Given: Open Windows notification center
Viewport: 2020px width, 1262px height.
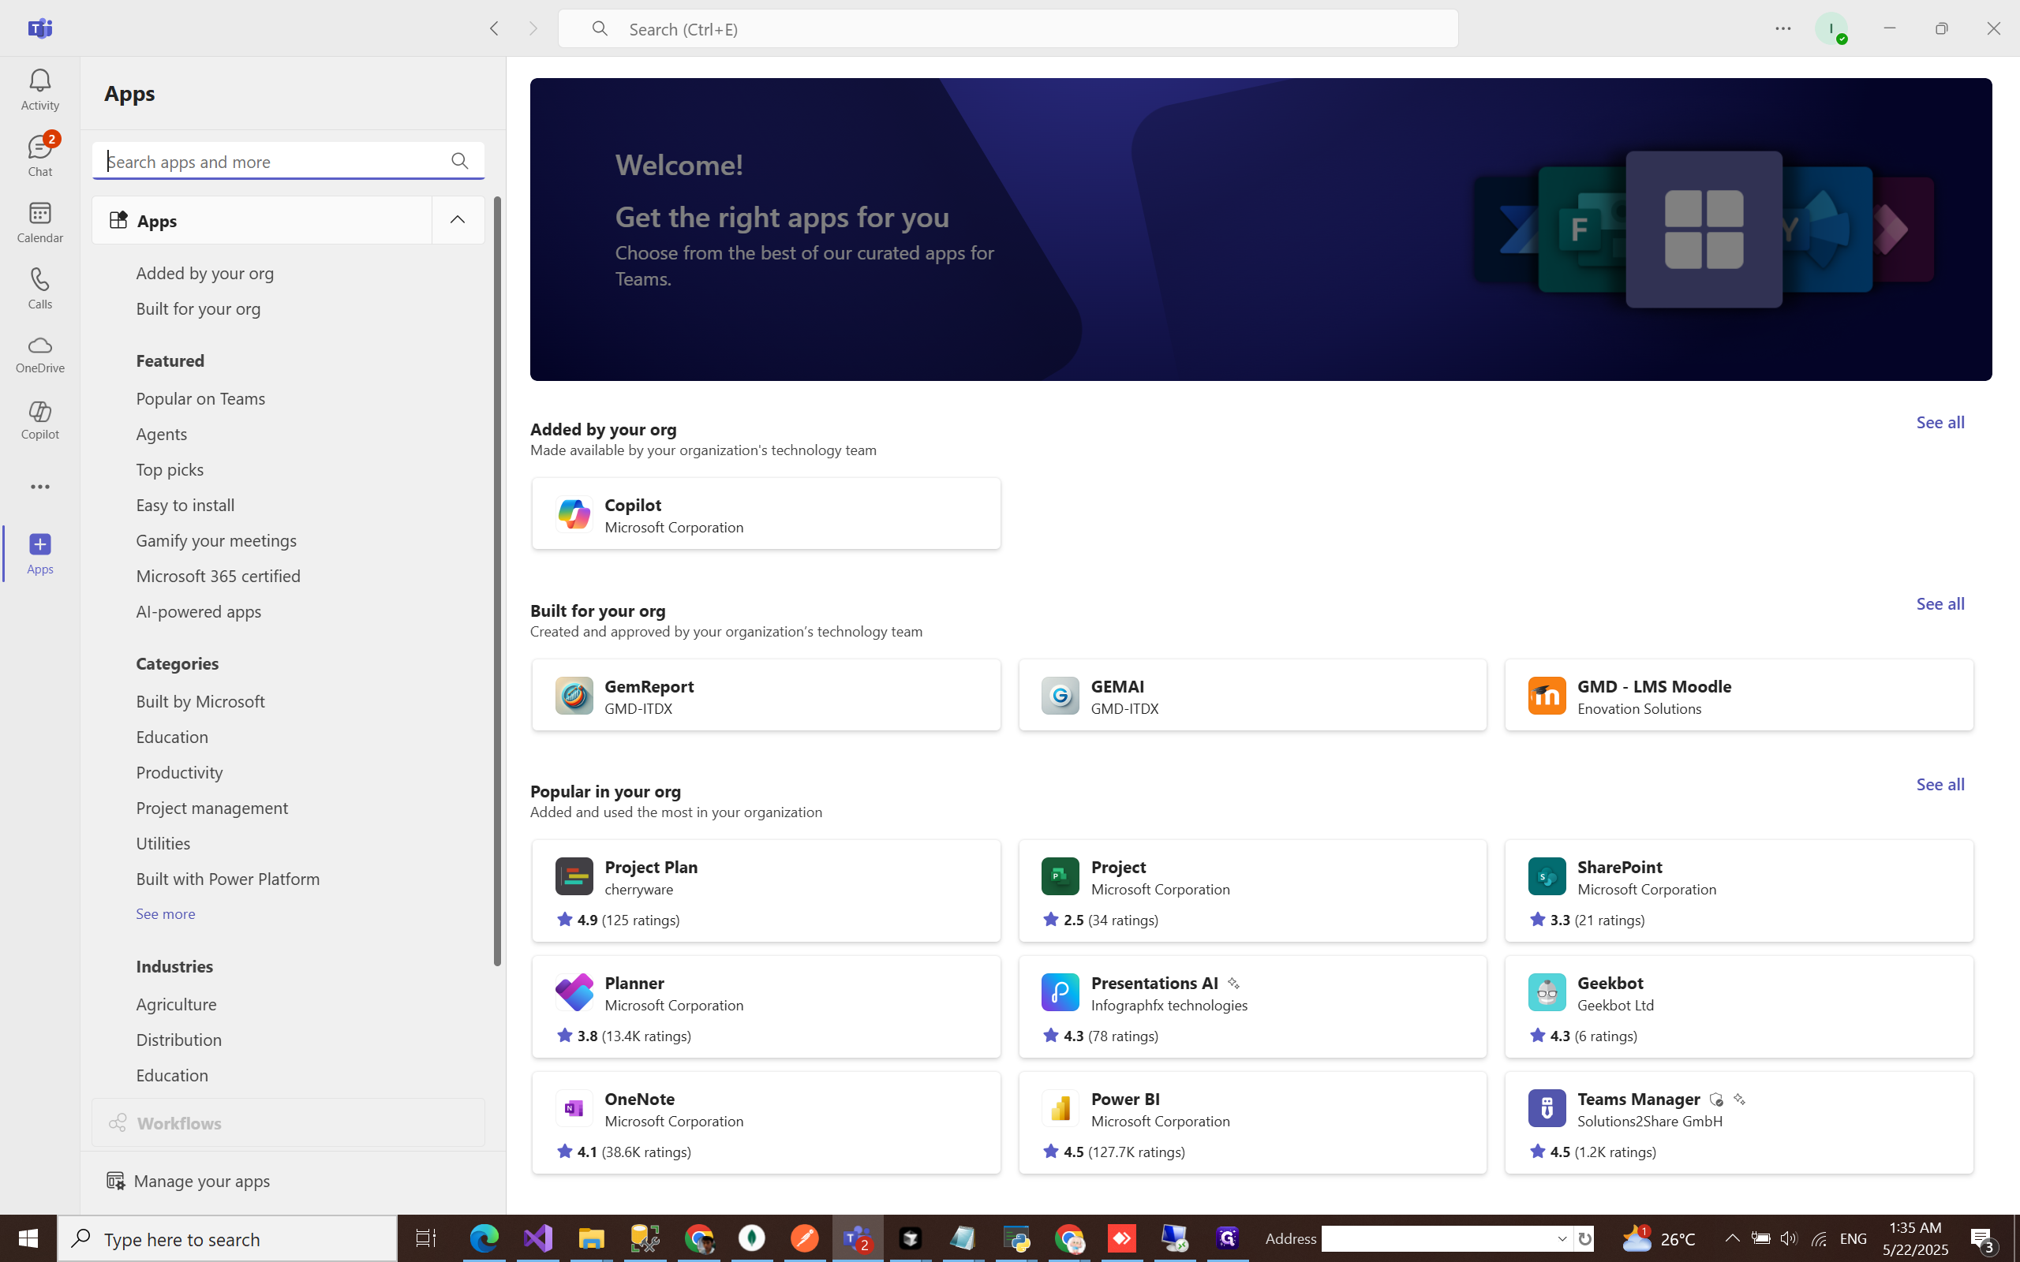Looking at the screenshot, I should tap(1983, 1240).
